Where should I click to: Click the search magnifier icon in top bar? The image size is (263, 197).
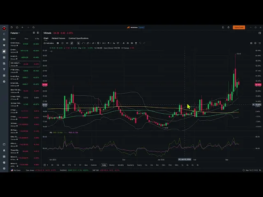coord(34,27)
